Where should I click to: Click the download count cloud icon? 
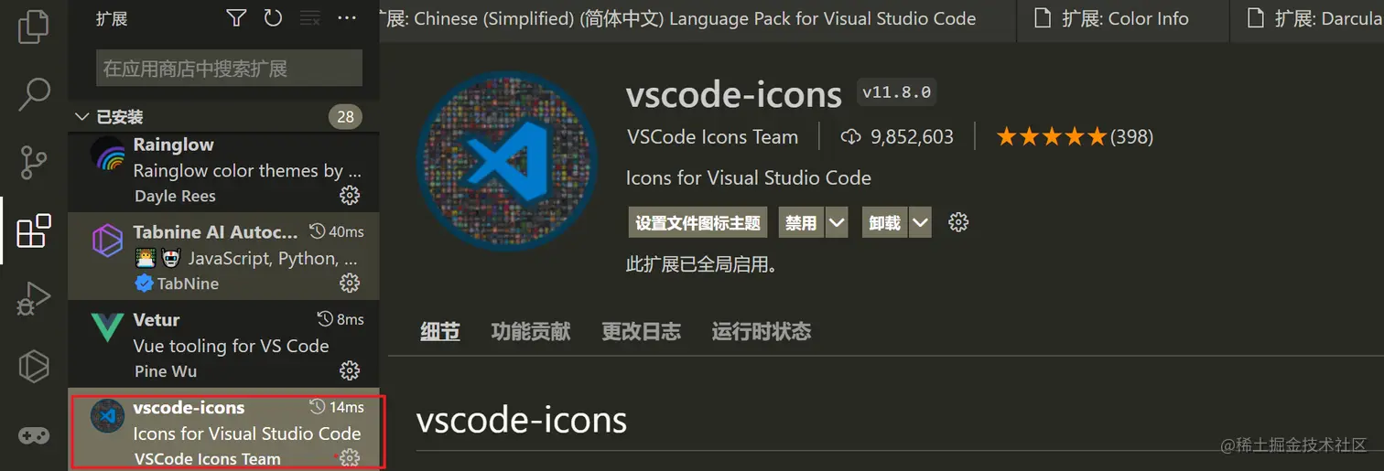tap(851, 137)
